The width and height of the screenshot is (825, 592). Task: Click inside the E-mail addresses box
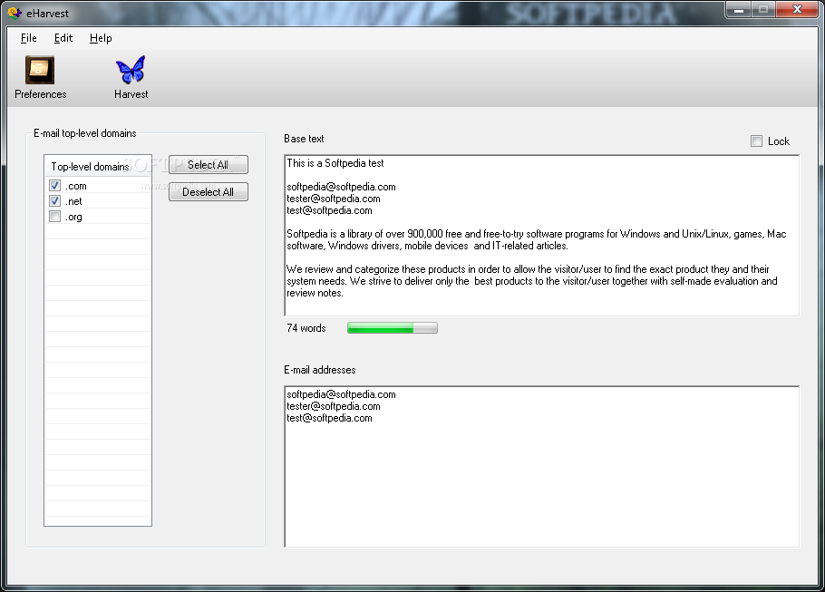click(x=541, y=467)
